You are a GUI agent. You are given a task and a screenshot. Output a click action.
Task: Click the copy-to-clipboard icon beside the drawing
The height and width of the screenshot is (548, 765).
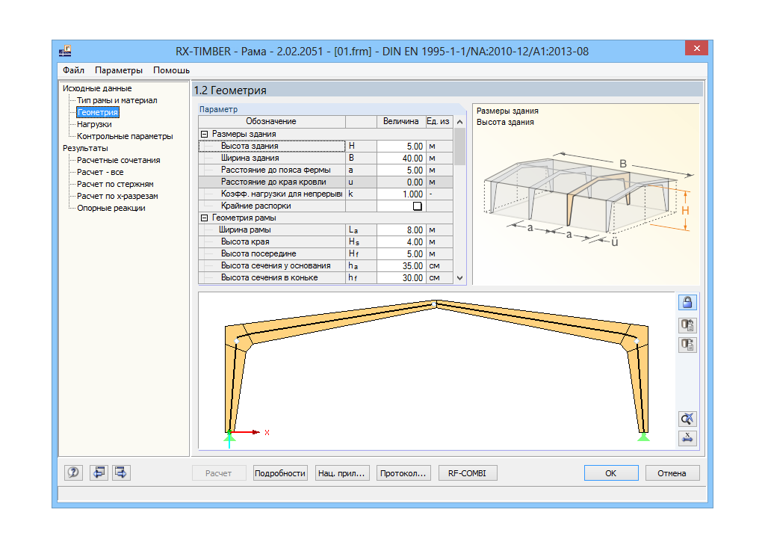687,324
